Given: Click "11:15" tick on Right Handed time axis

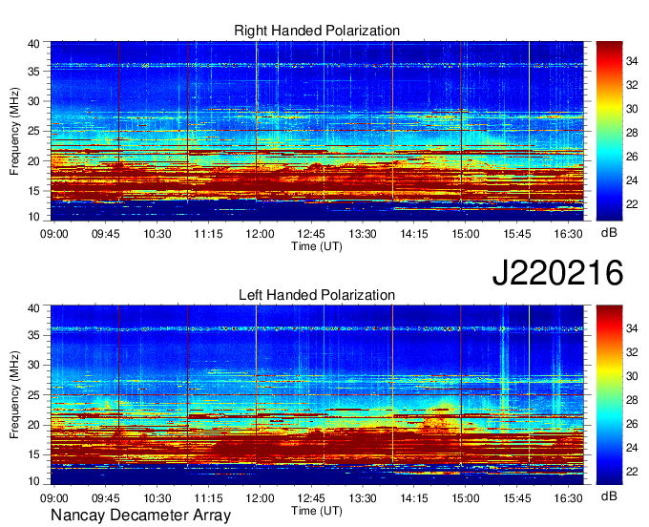Looking at the screenshot, I should point(209,234).
